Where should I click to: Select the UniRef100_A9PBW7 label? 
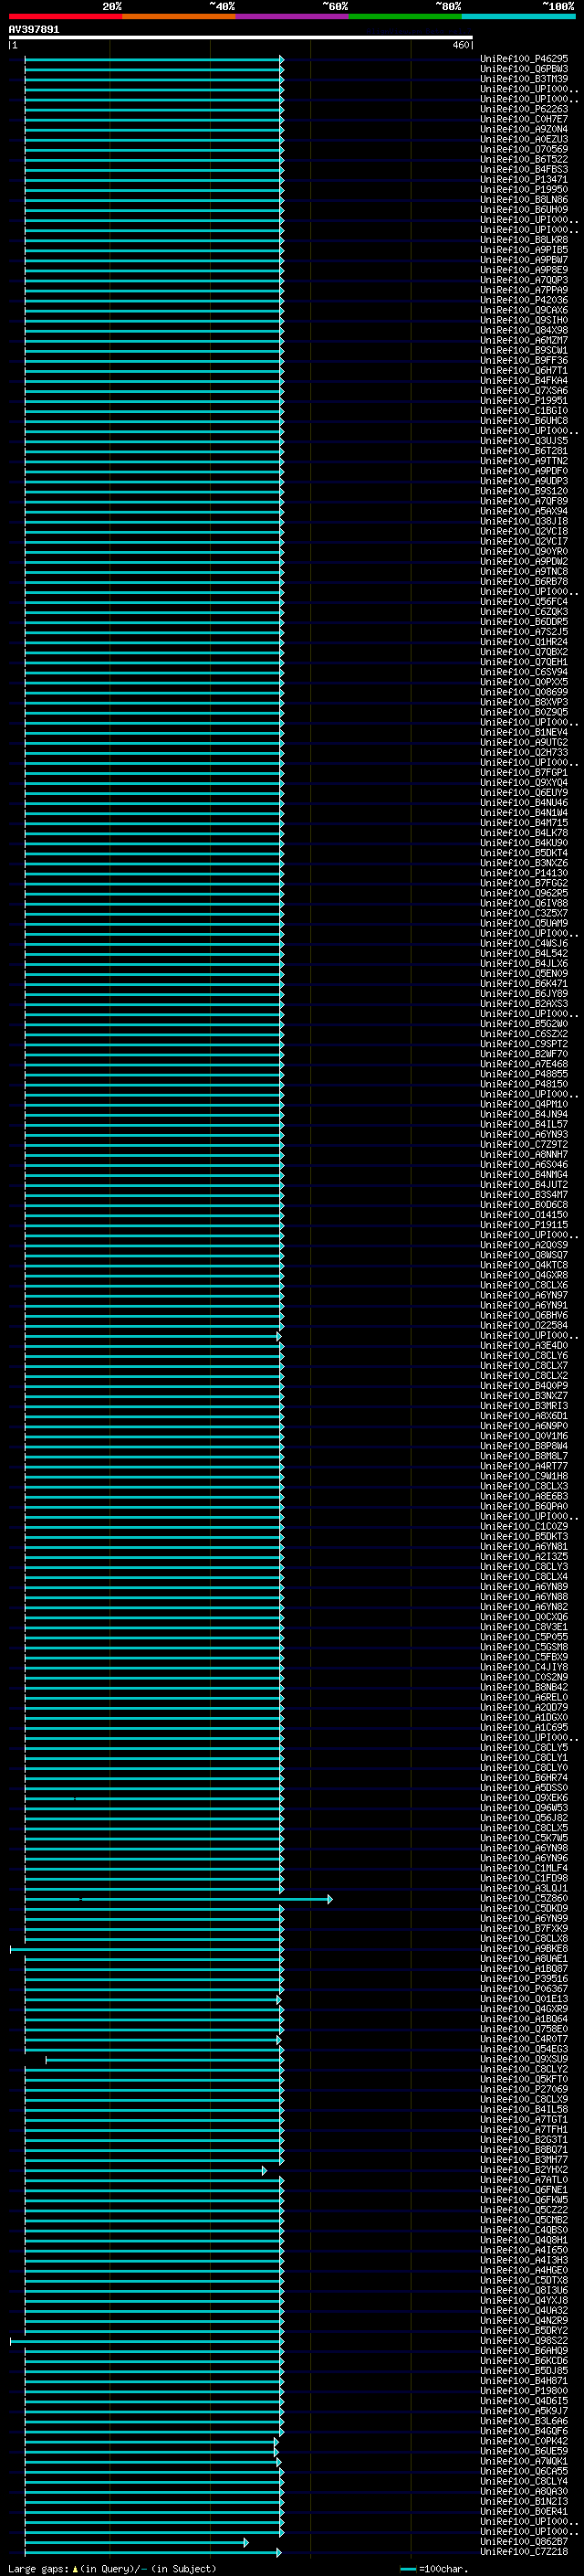tap(523, 260)
